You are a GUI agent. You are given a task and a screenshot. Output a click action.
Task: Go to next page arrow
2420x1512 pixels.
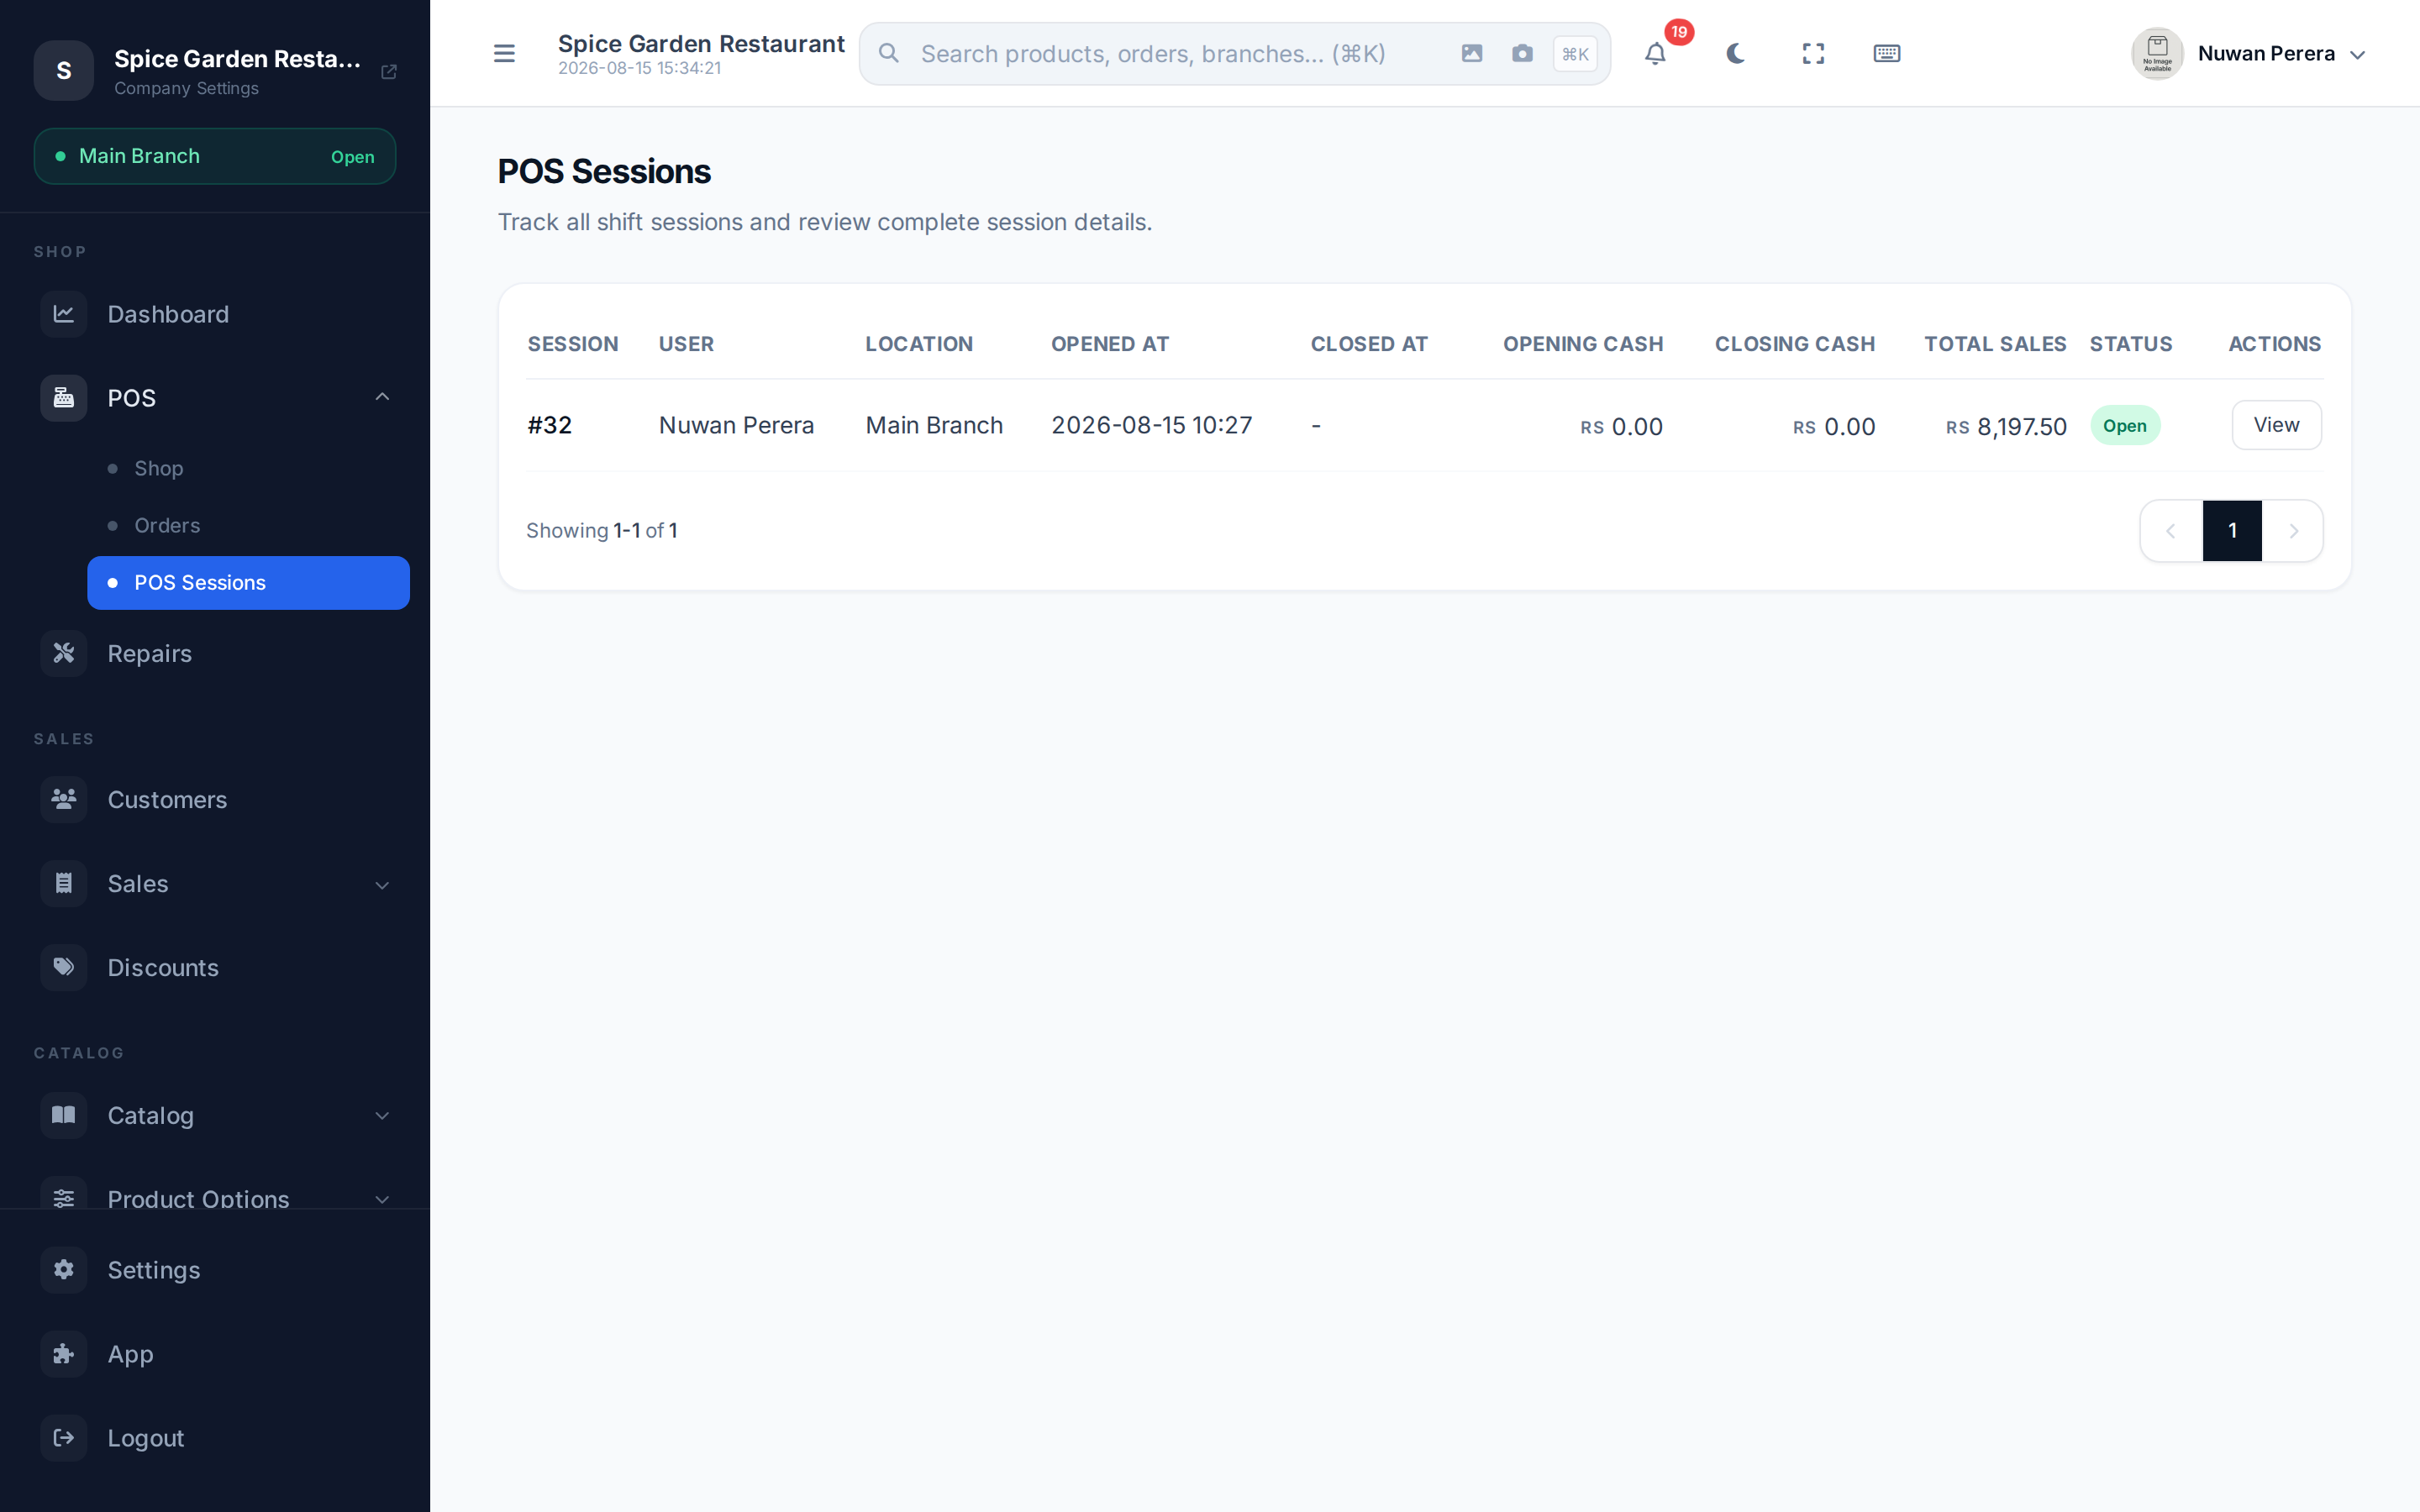pos(2293,531)
